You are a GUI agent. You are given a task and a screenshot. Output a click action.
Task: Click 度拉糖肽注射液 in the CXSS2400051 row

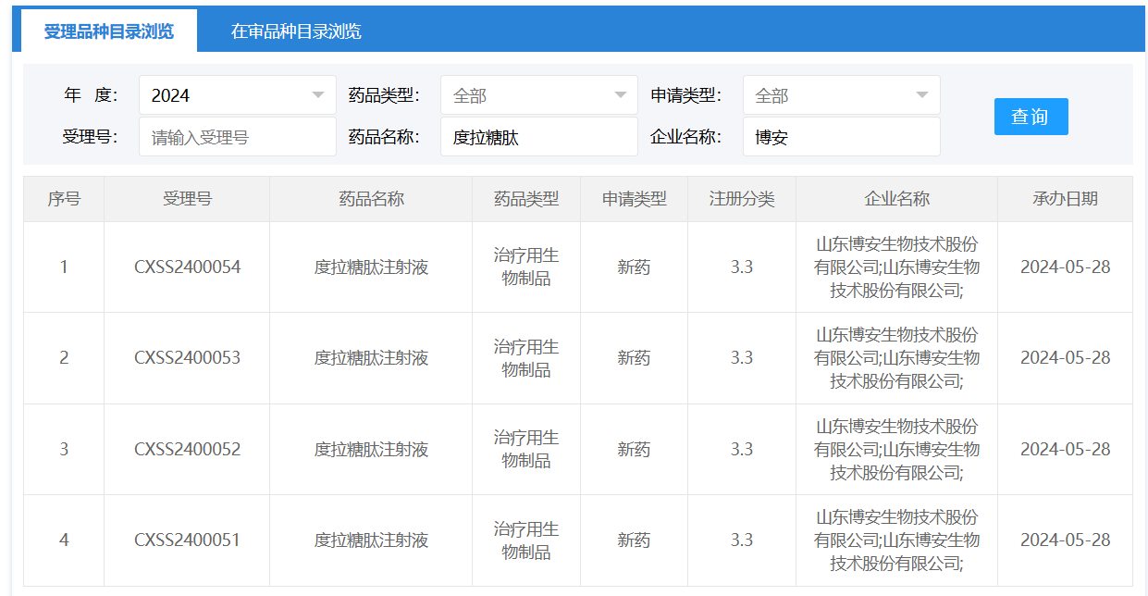coord(371,540)
